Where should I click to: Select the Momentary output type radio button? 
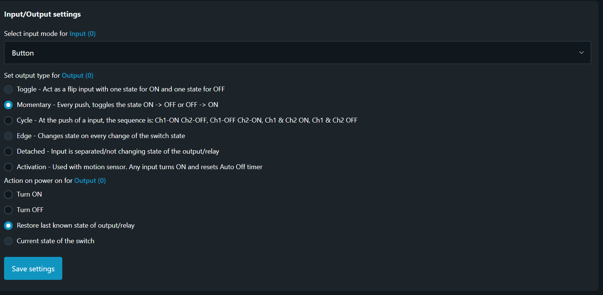tap(8, 105)
